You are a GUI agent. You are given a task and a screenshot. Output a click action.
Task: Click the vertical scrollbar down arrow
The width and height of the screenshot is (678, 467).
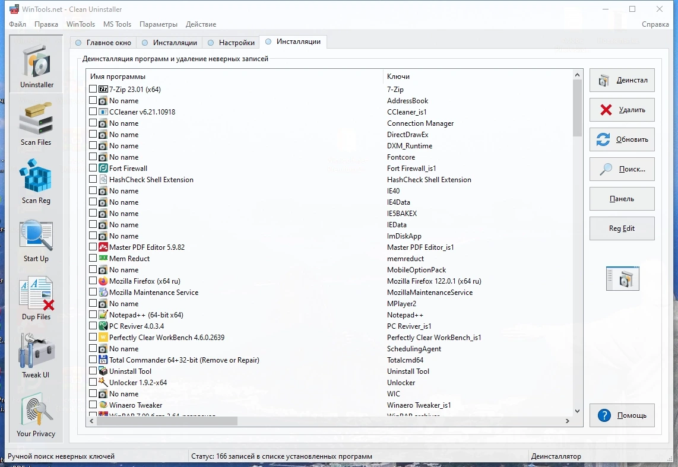[x=577, y=411]
